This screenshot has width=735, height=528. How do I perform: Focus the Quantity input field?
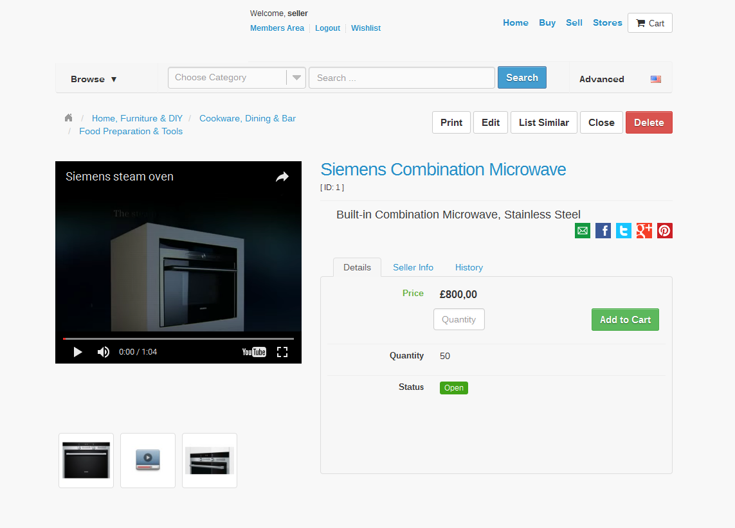459,319
